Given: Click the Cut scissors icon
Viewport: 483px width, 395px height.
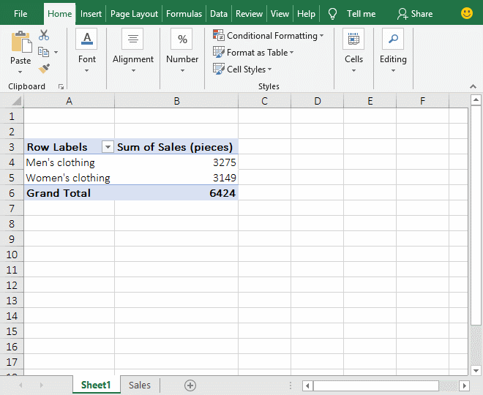Looking at the screenshot, I should tap(44, 35).
